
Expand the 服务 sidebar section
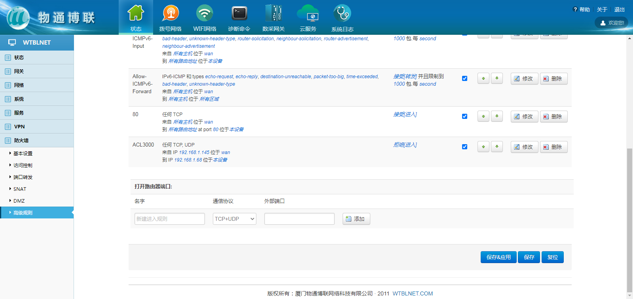click(x=37, y=113)
